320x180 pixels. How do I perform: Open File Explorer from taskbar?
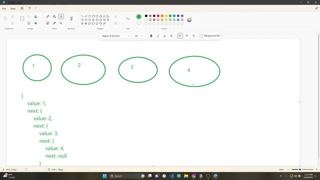tap(186, 176)
